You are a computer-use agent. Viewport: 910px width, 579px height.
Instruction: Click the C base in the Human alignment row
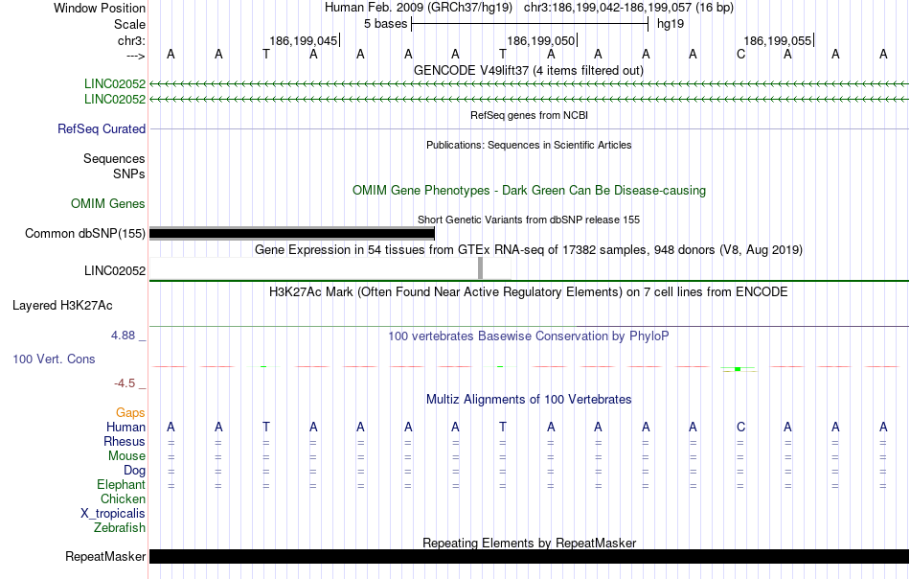tap(740, 428)
